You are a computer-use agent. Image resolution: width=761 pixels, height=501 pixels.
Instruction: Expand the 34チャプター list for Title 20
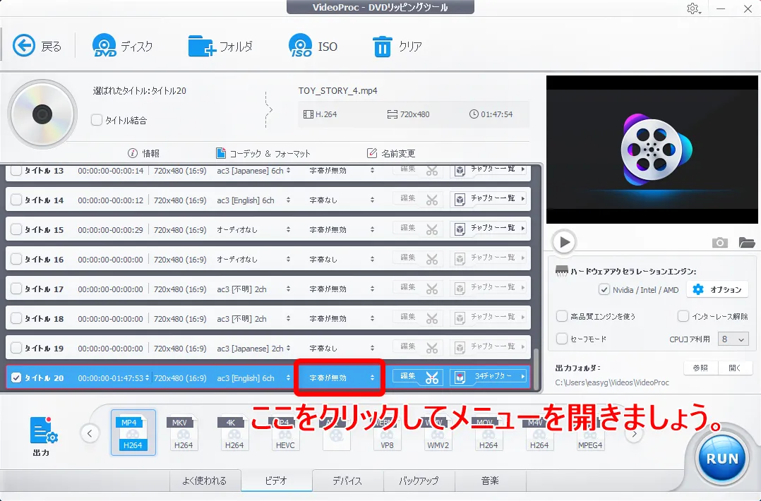pos(489,376)
